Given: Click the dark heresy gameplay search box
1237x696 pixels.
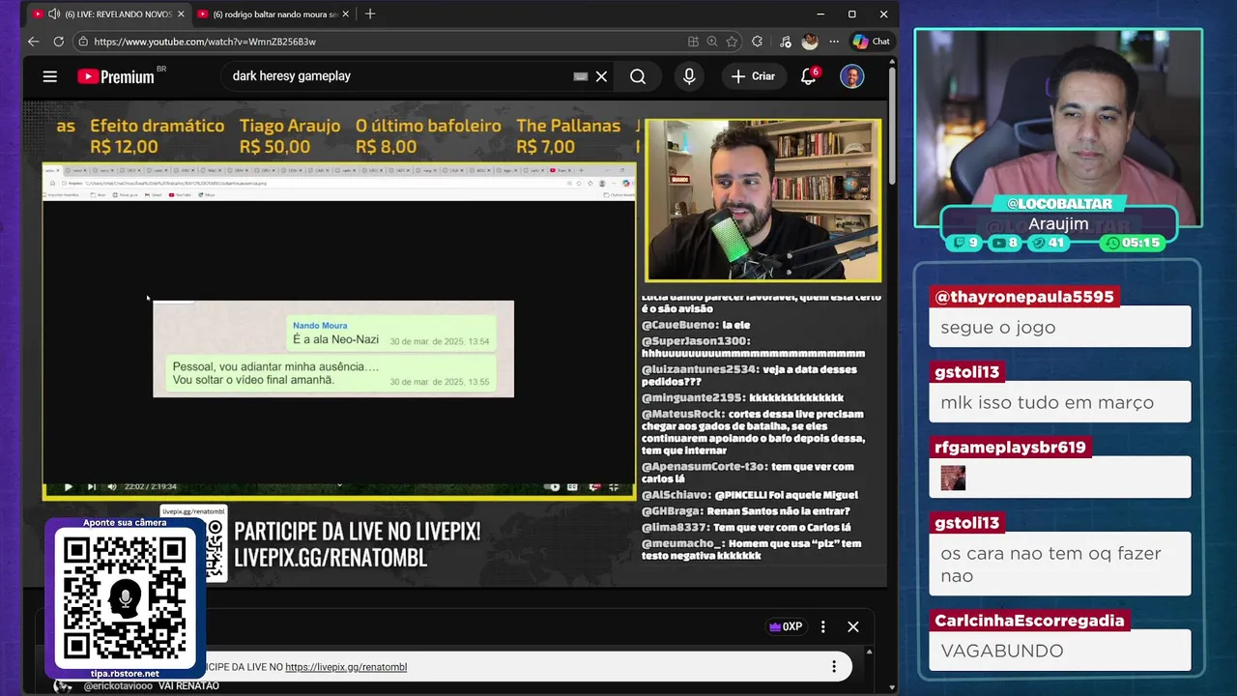Looking at the screenshot, I should pyautogui.click(x=396, y=76).
